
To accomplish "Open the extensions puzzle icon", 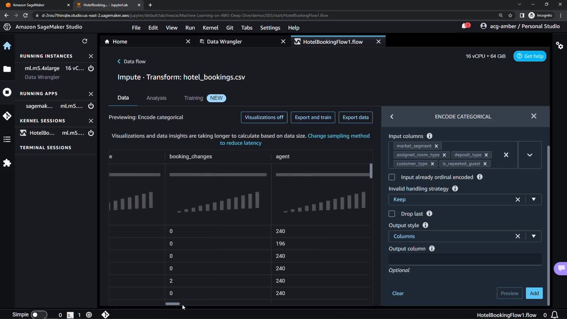I will coord(7,163).
